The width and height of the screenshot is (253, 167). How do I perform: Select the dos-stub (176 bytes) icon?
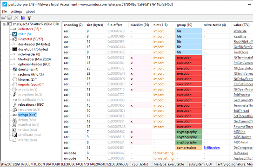coord(14,49)
